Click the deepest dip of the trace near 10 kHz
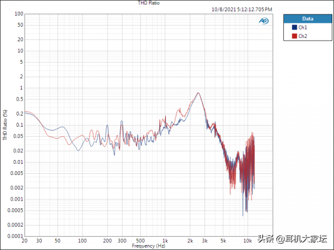334x250 pixels. 243,214
